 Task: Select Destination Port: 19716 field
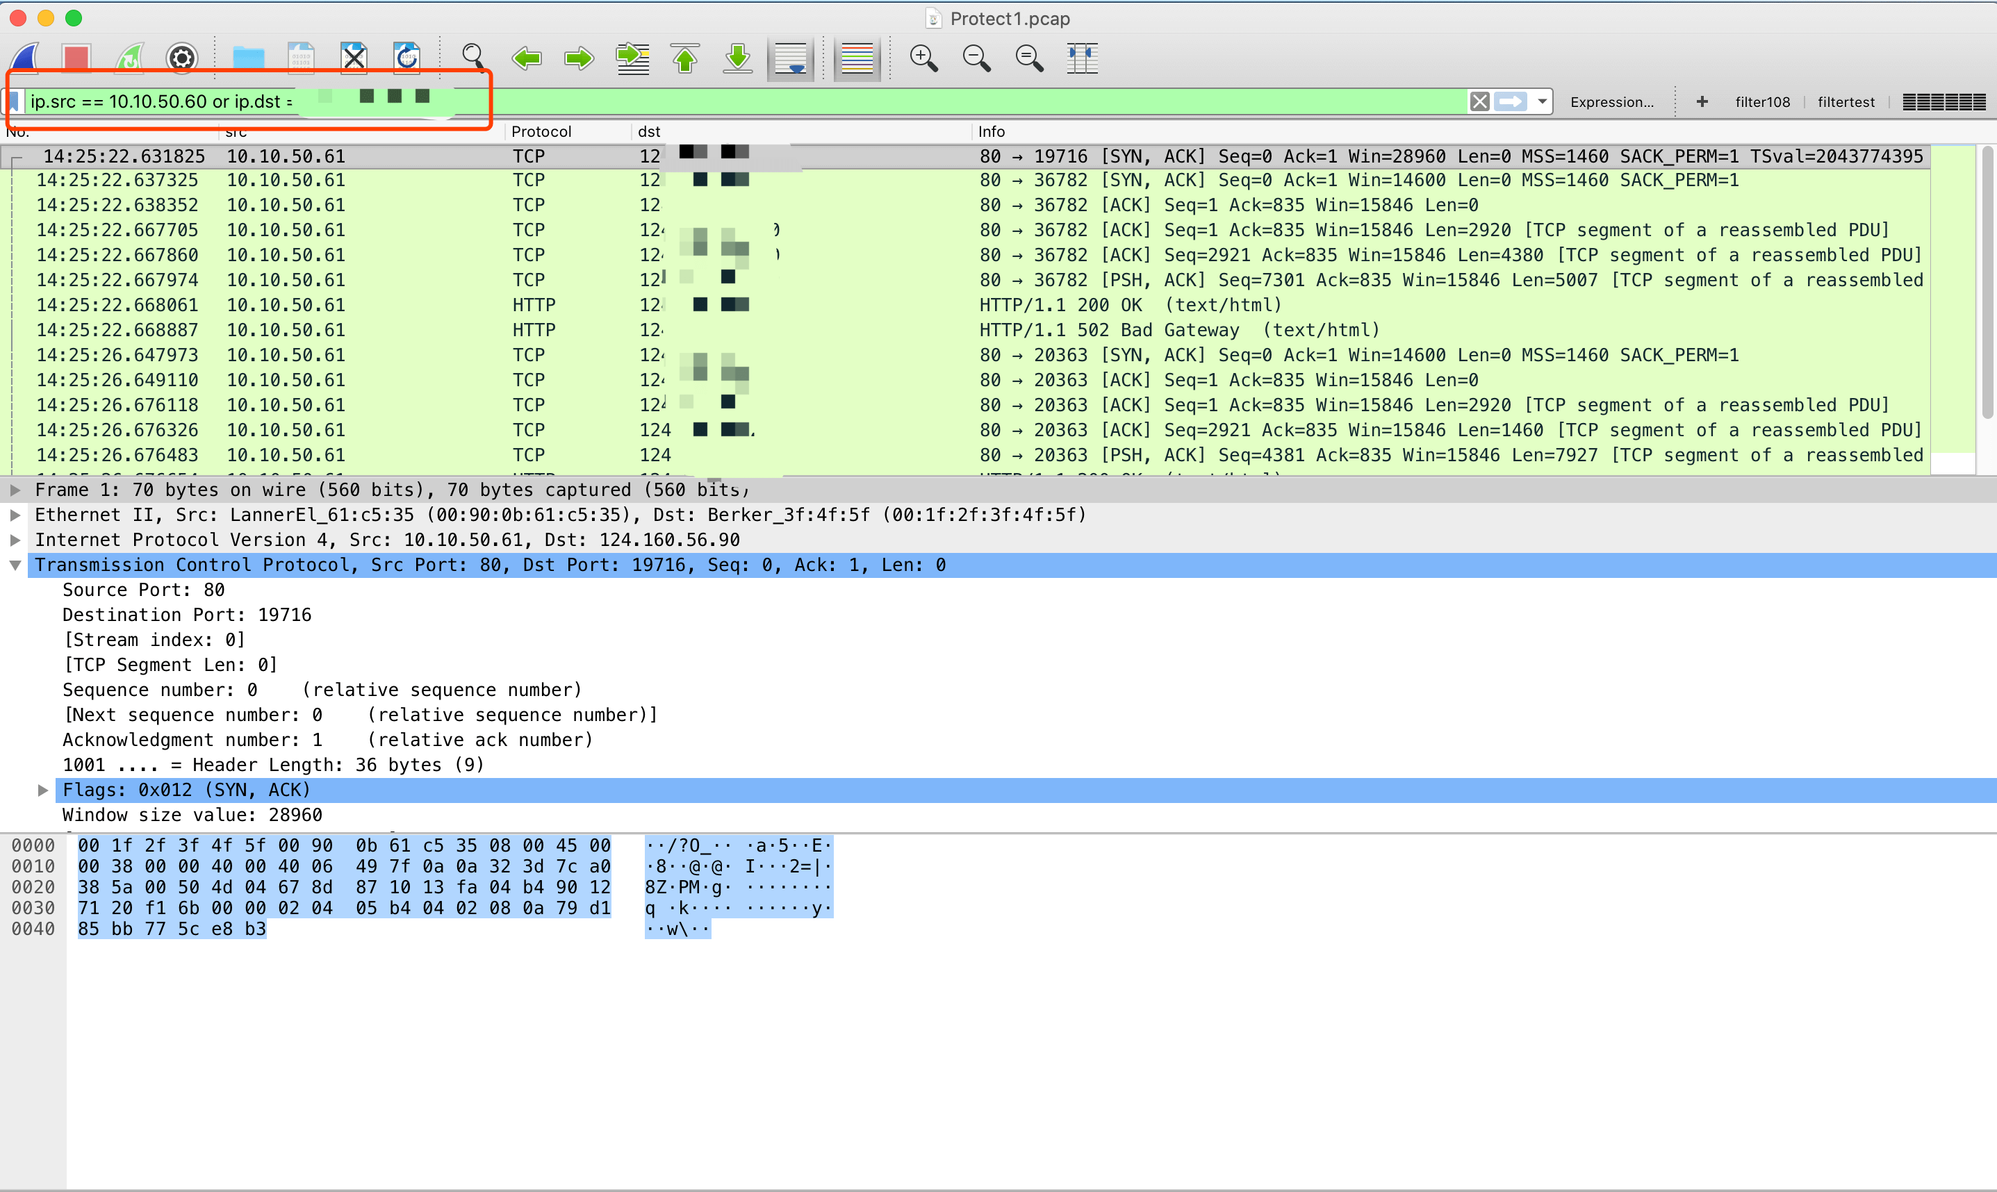[187, 615]
